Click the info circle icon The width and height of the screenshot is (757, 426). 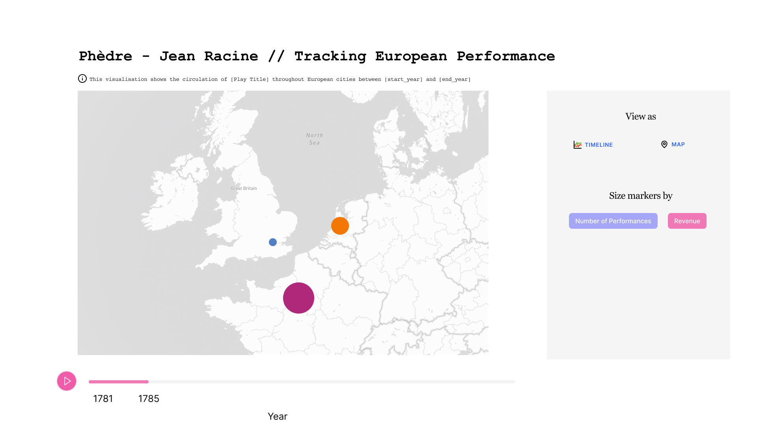click(x=82, y=78)
